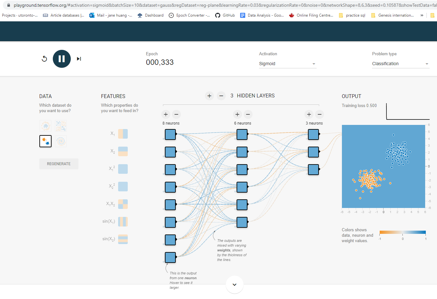Pause the training run
This screenshot has height=299, width=437.
click(61, 58)
